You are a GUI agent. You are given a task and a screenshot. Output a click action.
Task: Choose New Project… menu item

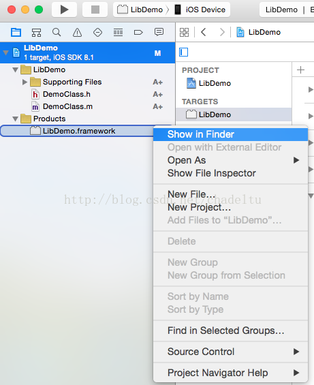[230, 207]
